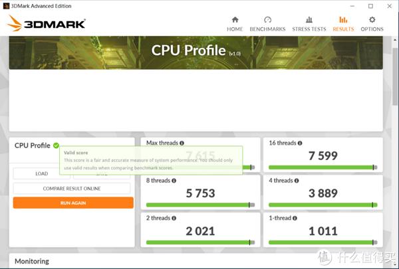Open the OPTIONS section
Viewport: 399px width, 269px height.
[x=372, y=24]
